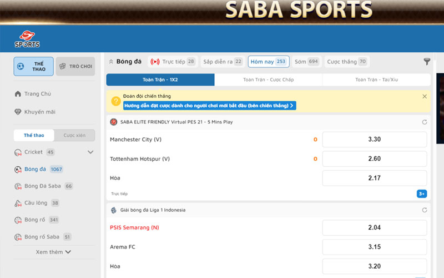Open the Trang Chủ page
The height and width of the screenshot is (278, 444).
pos(38,94)
